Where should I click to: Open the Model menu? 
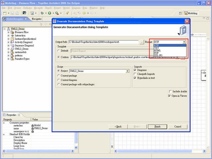[x=66, y=8]
